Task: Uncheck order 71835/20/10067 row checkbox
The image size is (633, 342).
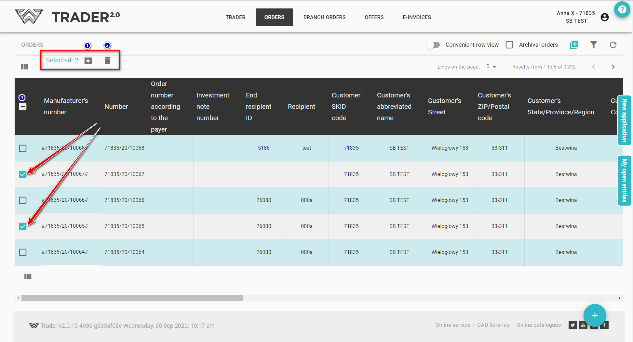Action: [x=23, y=174]
